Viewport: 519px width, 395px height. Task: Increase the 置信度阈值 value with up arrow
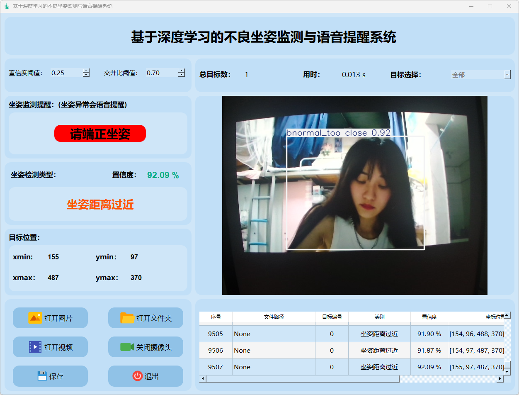pos(86,71)
